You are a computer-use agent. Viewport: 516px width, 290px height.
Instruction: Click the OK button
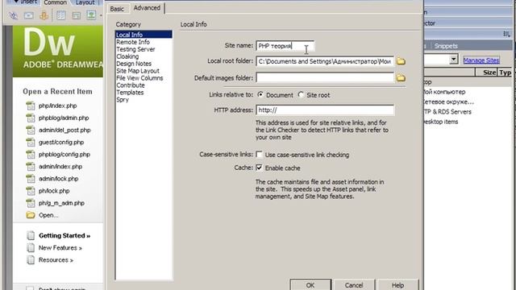310,285
